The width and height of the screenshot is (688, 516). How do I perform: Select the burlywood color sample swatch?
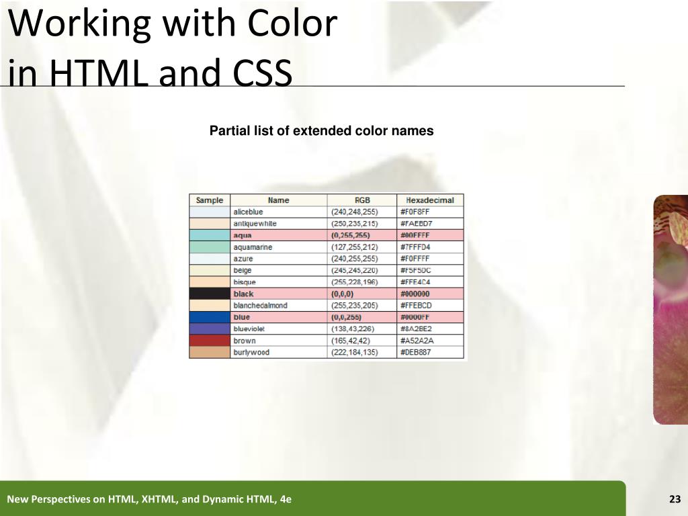tap(210, 352)
